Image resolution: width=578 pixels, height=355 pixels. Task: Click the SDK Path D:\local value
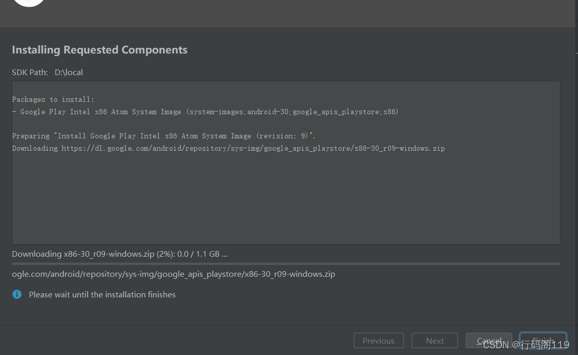pyautogui.click(x=69, y=72)
